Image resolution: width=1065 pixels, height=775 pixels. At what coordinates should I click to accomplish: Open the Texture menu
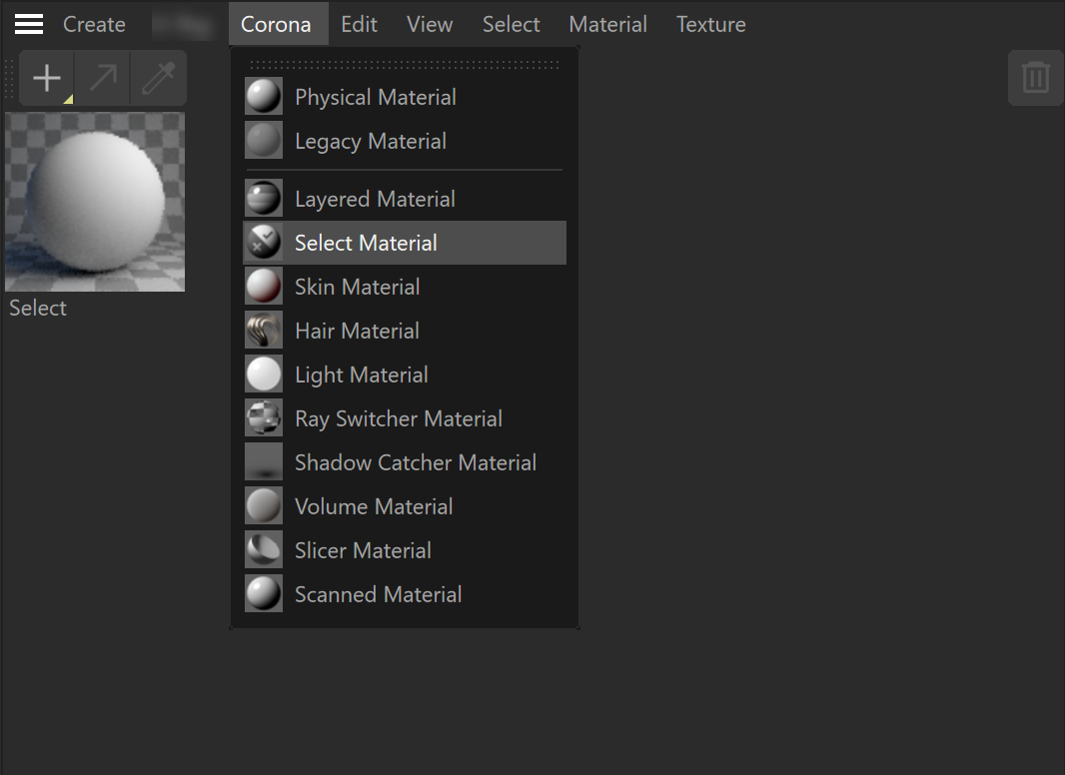tap(711, 24)
